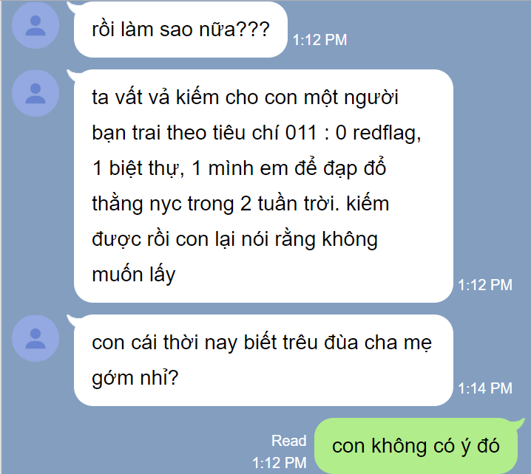Click the word "redflag" in the message

tap(384, 133)
